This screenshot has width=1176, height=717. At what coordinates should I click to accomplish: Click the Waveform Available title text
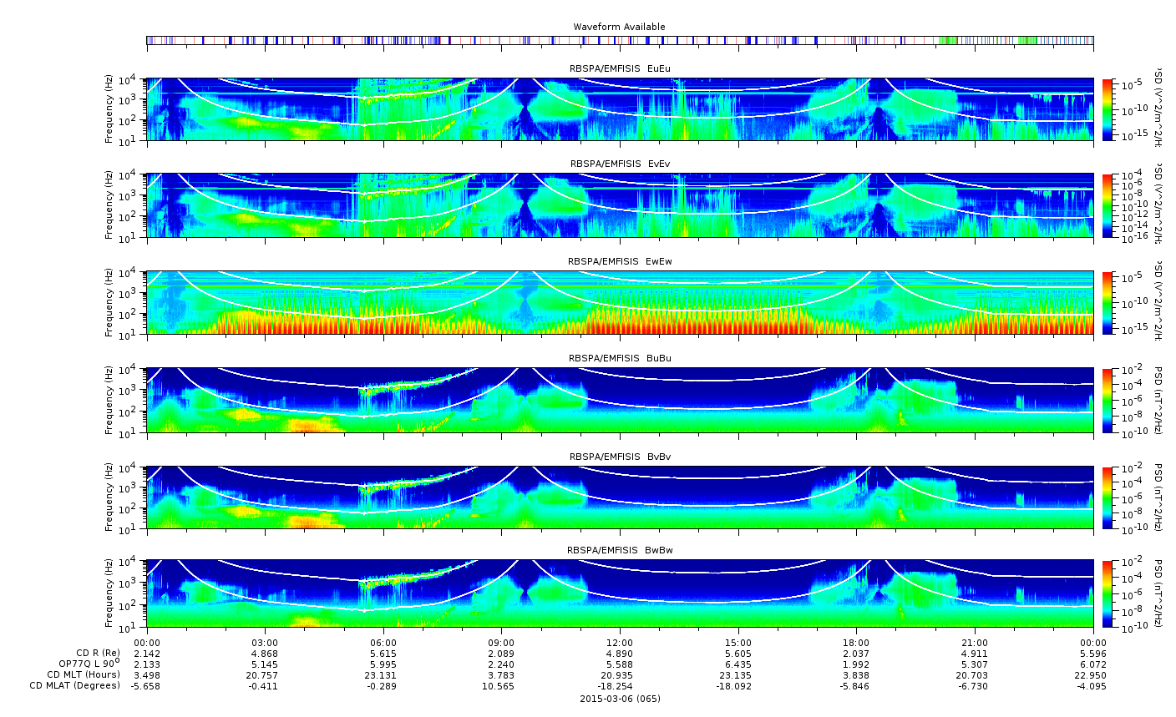coord(619,27)
